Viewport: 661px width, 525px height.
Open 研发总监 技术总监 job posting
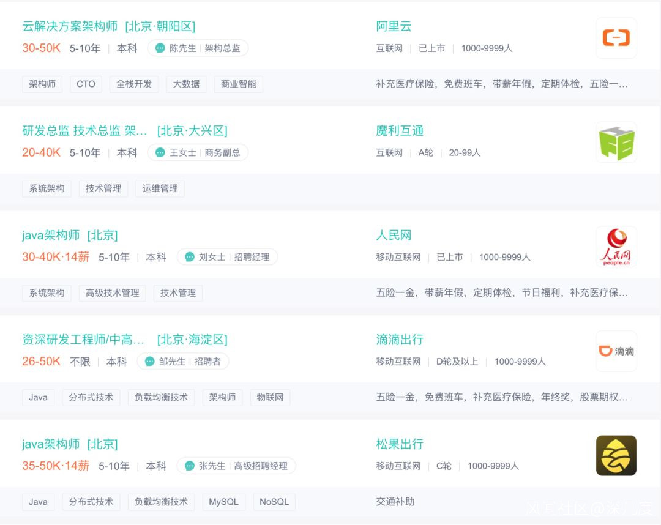point(84,131)
